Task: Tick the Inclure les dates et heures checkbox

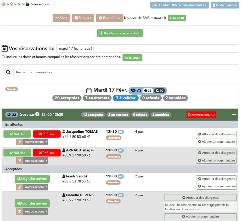Action: tap(3, 57)
